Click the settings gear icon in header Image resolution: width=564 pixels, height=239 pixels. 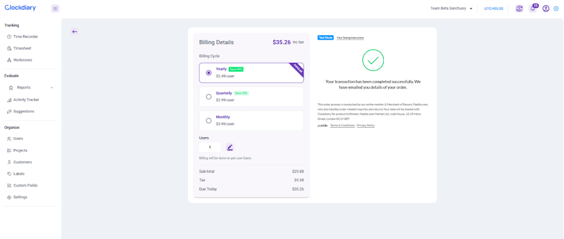click(x=556, y=9)
